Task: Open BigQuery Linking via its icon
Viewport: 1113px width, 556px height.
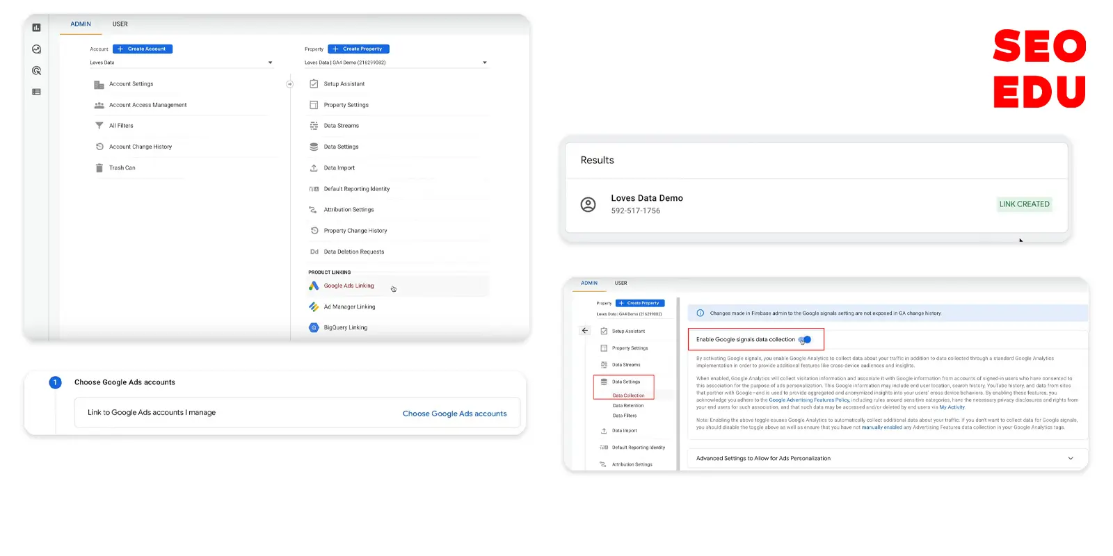Action: click(x=314, y=327)
